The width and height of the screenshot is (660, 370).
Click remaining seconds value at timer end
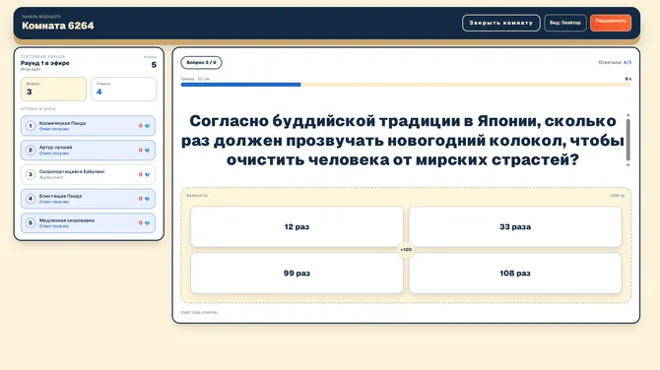(628, 79)
